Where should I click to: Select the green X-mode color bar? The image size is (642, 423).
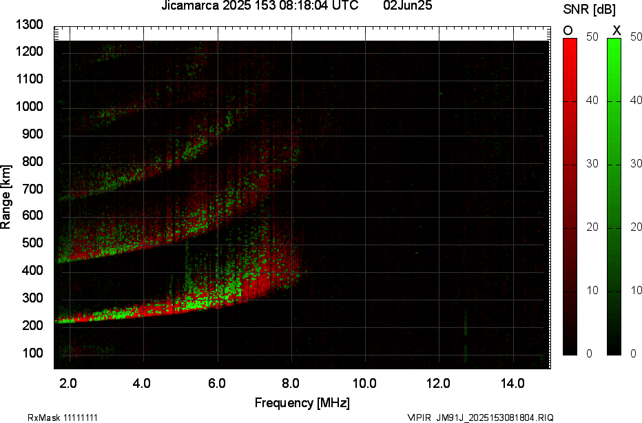pos(614,196)
